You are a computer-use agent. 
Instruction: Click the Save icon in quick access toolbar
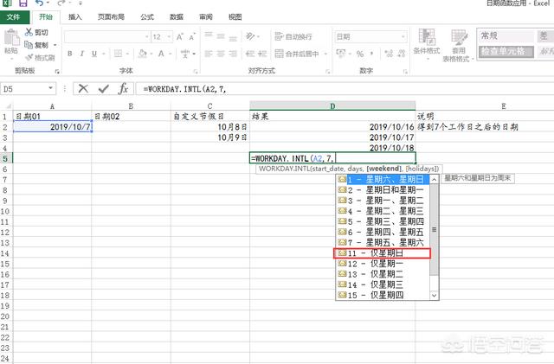tap(22, 4)
